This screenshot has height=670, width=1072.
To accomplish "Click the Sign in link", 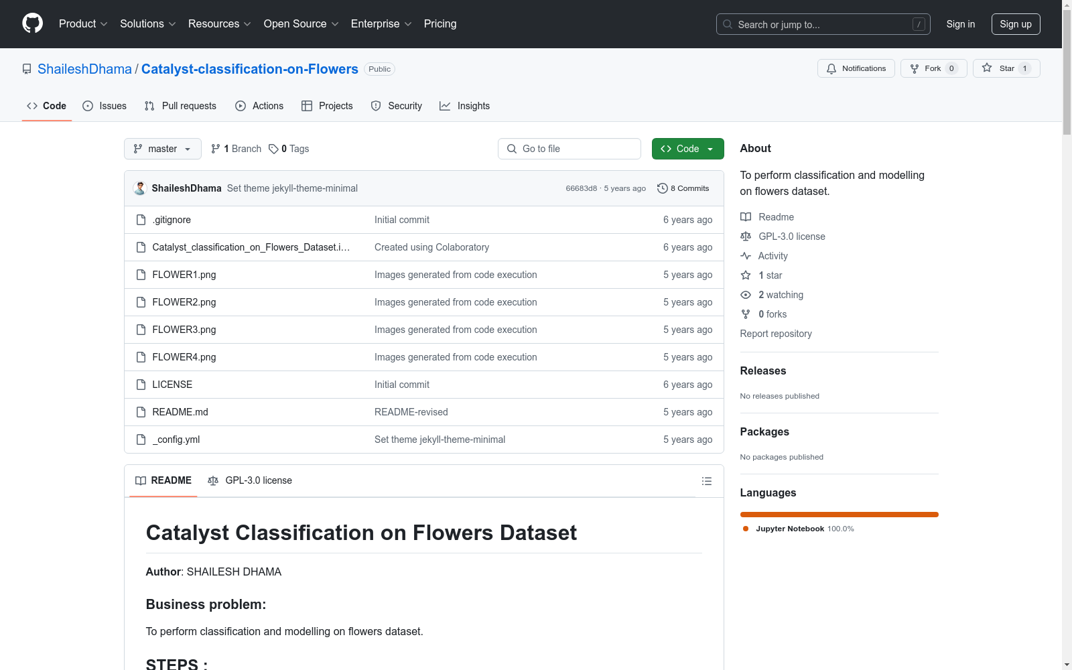I will tap(960, 24).
